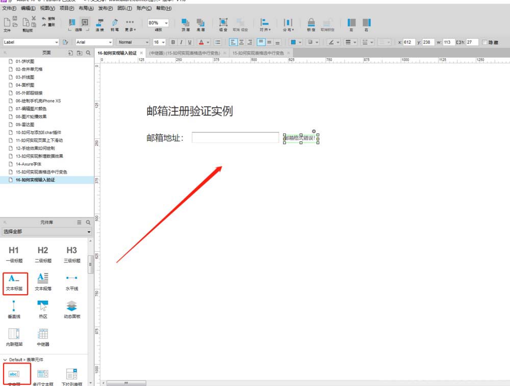Select the 热区 widget in the library
510x386 pixels.
pyautogui.click(x=43, y=306)
